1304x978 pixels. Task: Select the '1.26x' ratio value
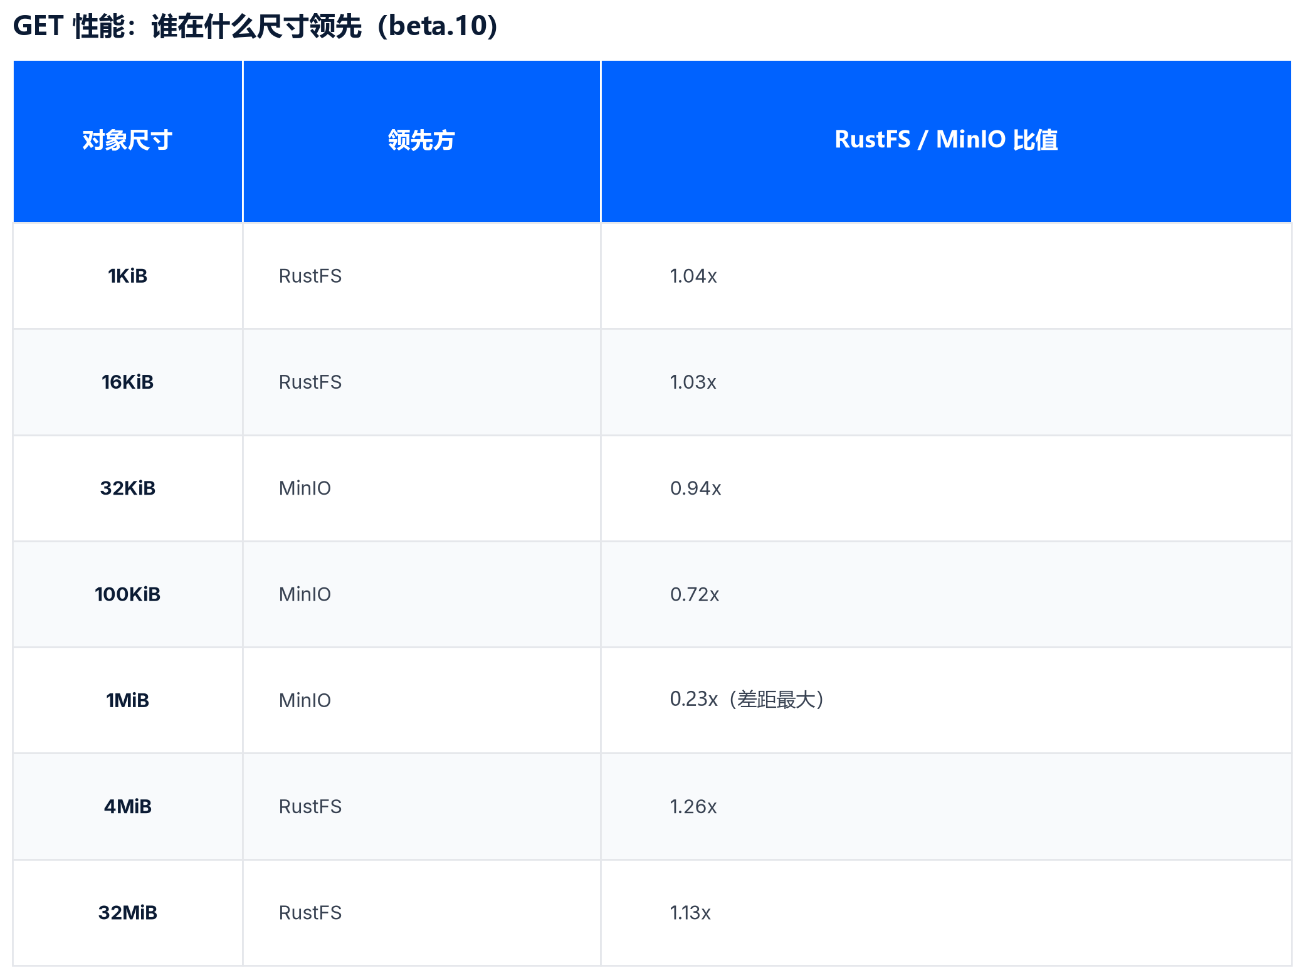[x=693, y=806]
